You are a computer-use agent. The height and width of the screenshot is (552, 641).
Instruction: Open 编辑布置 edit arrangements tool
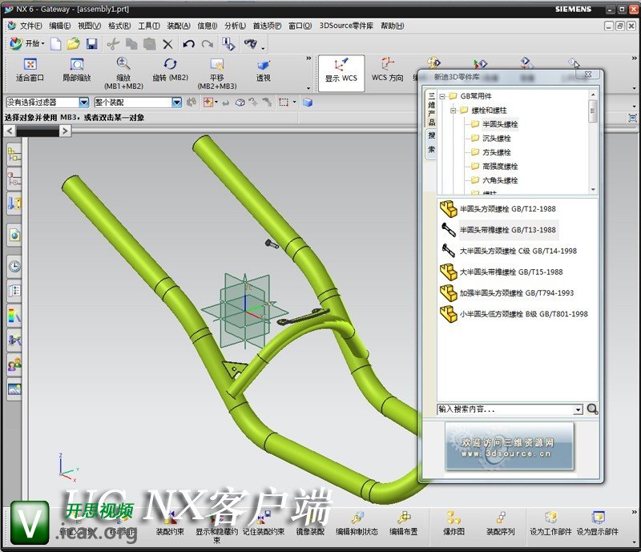tap(404, 524)
